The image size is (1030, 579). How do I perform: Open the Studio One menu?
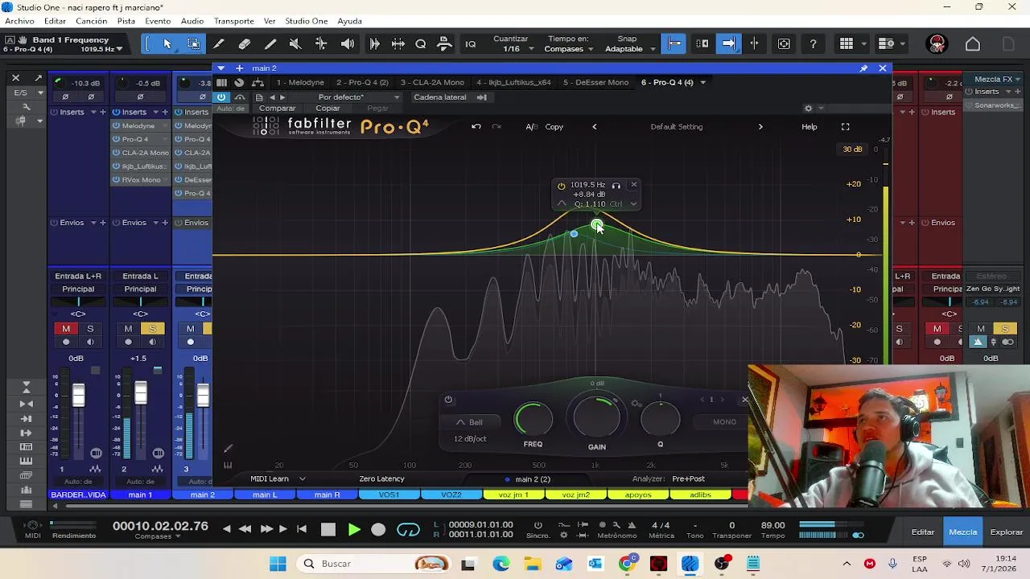306,21
